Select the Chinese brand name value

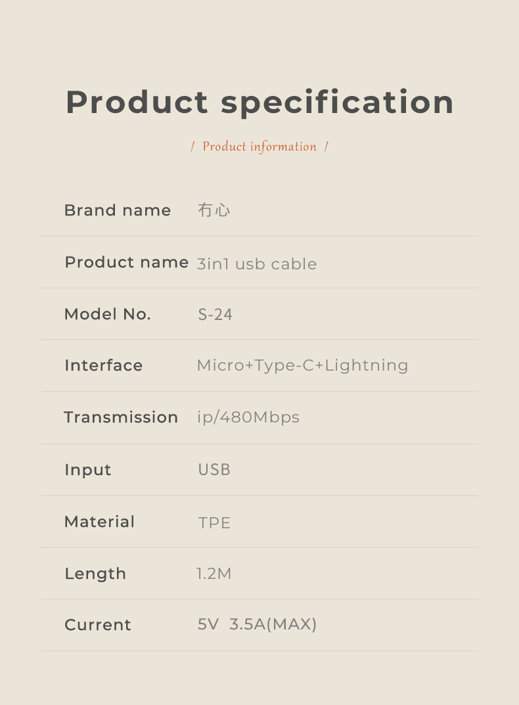(214, 210)
